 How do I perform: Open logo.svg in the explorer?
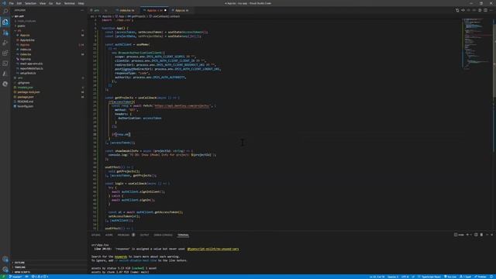coord(26,59)
